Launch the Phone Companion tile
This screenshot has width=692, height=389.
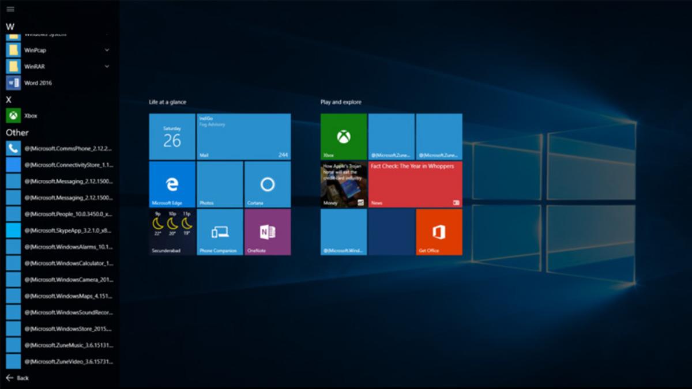tap(219, 232)
